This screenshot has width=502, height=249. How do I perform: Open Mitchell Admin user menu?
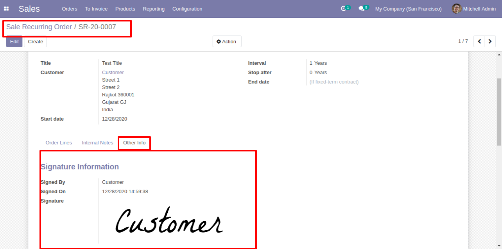pyautogui.click(x=474, y=9)
